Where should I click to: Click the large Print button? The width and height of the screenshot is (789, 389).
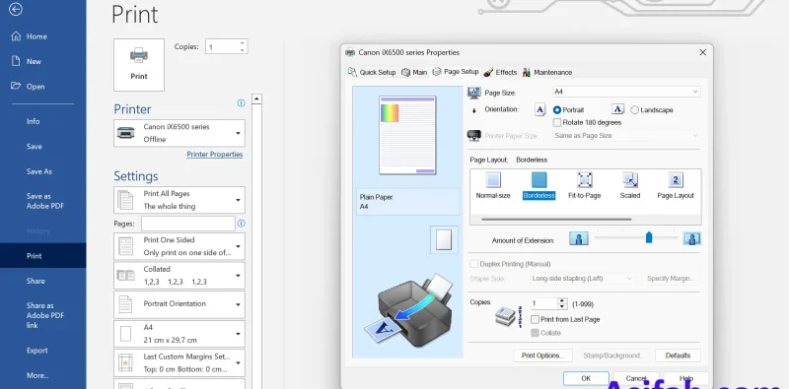pos(139,65)
